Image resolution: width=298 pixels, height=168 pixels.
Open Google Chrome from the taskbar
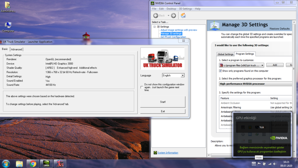pos(33,164)
